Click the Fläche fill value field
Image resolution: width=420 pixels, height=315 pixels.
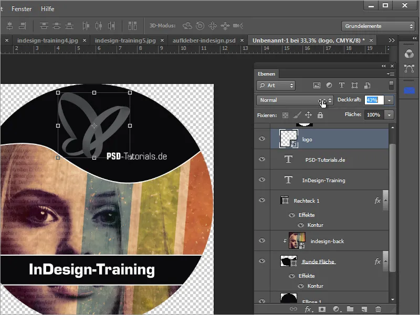[x=374, y=115]
